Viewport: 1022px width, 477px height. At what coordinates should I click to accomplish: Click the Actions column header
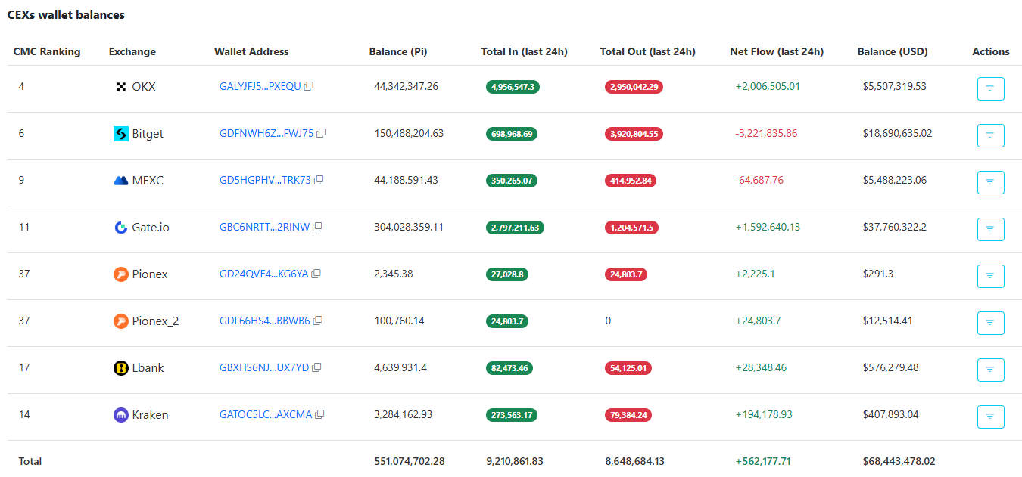pyautogui.click(x=991, y=52)
